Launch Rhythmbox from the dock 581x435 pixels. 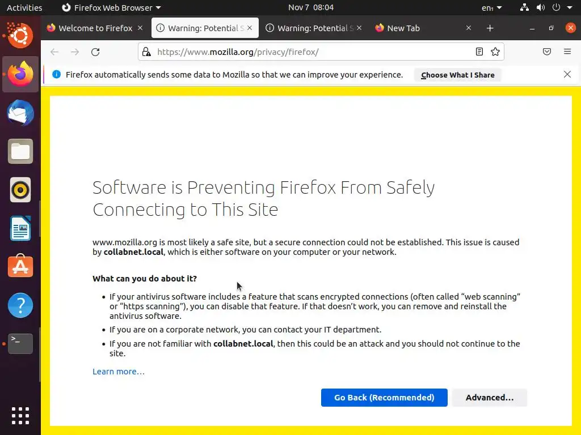20,190
